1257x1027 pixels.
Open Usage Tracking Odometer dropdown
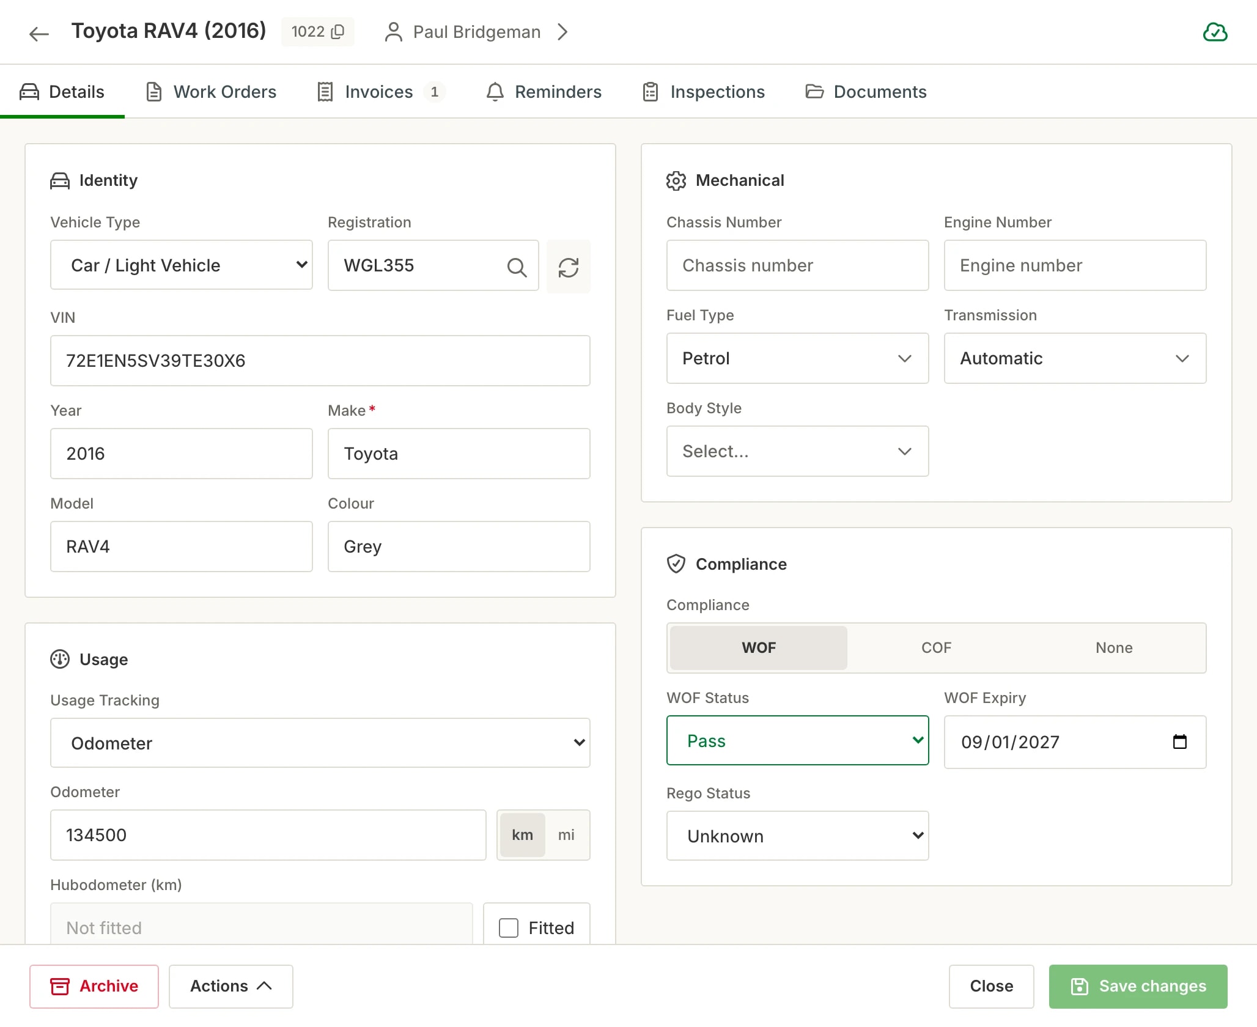[x=320, y=743]
